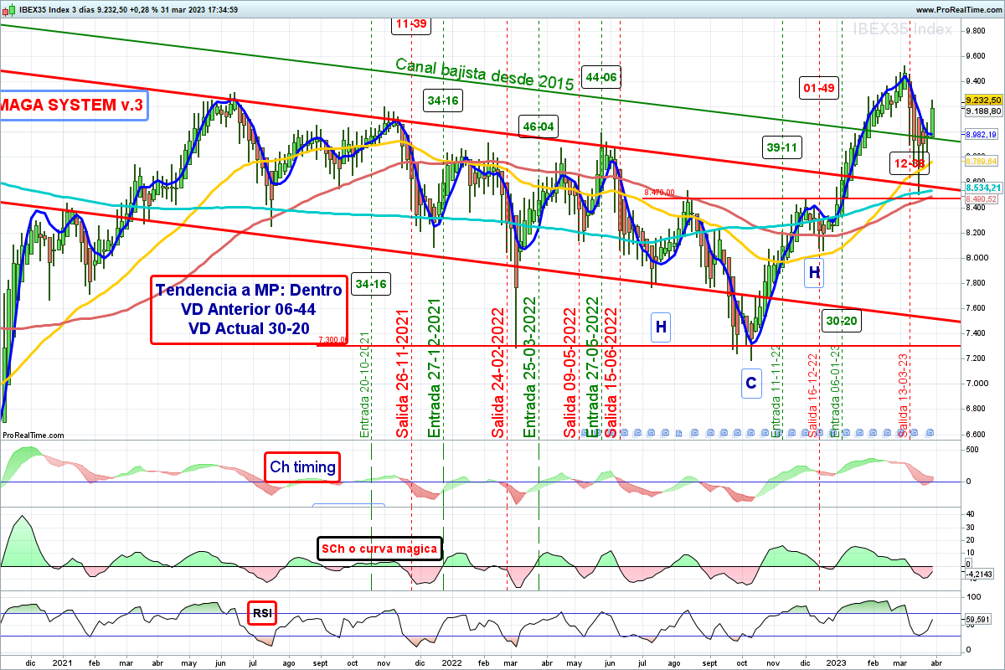Open the www.ProRealTime.com link
Image resolution: width=1005 pixels, height=670 pixels.
tap(960, 9)
